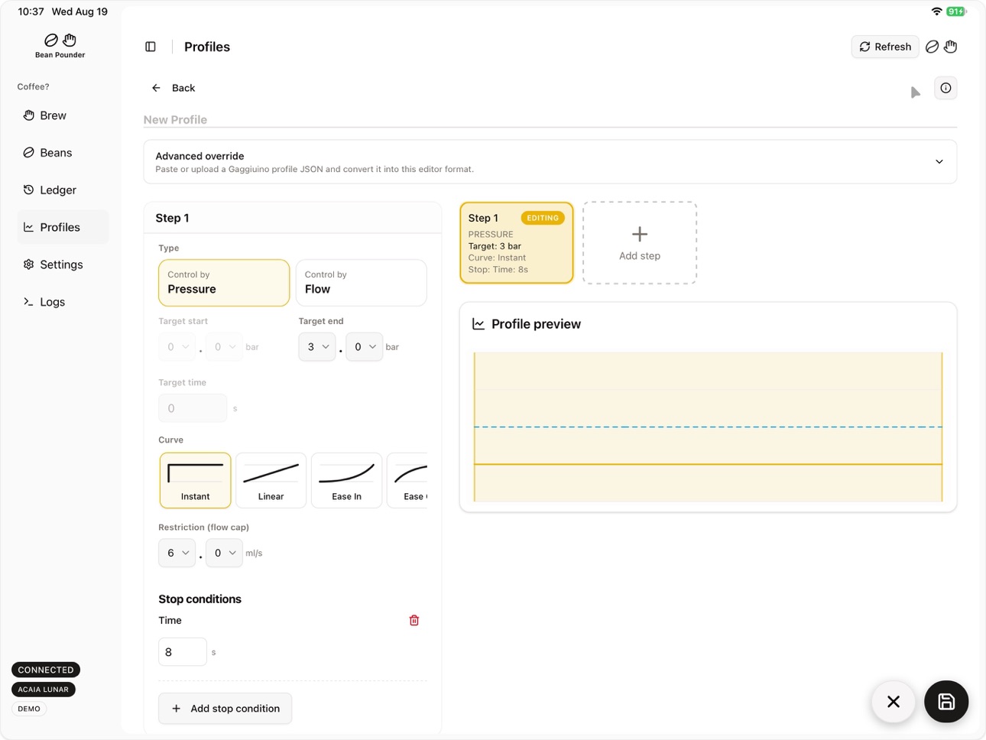Click the battery indicator in status bar
Image resolution: width=986 pixels, height=740 pixels.
tap(956, 11)
